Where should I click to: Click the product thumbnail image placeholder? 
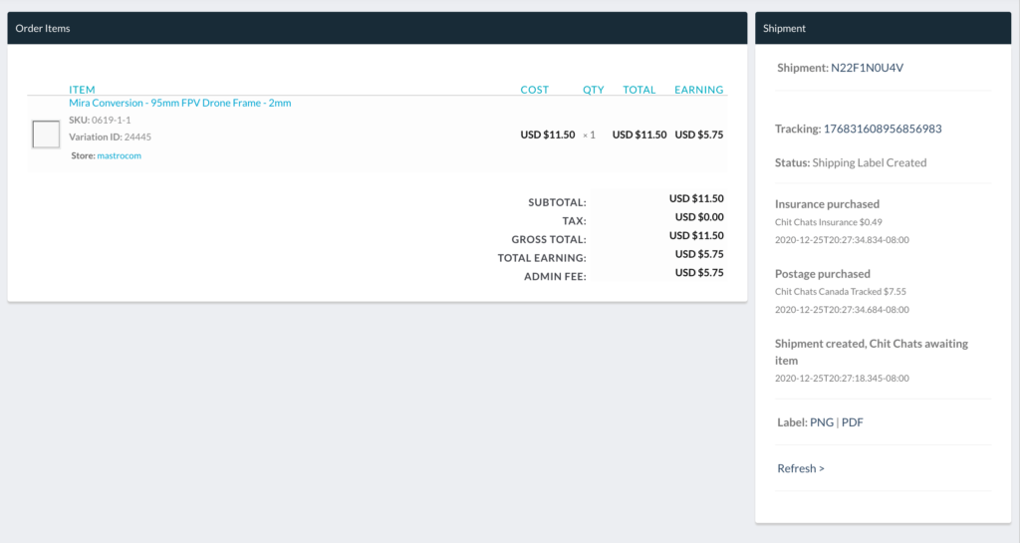46,134
